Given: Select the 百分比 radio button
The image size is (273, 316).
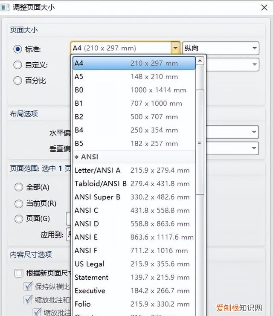Looking at the screenshot, I should 17,81.
